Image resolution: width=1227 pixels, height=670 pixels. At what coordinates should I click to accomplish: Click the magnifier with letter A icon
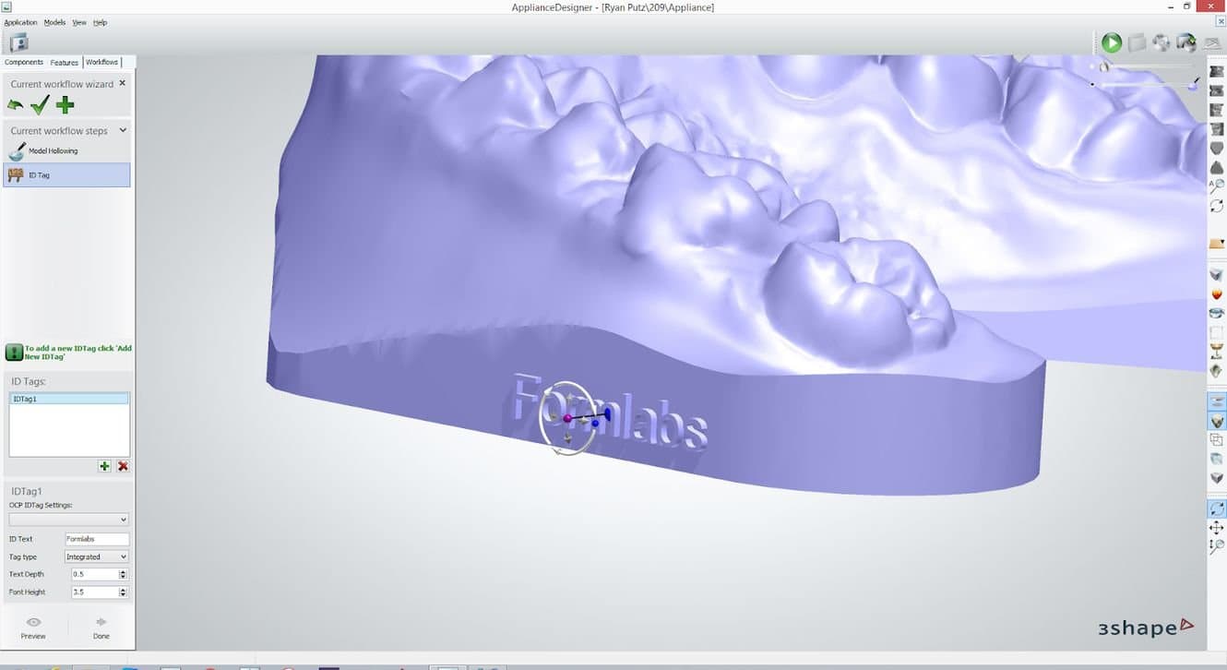tap(1217, 185)
